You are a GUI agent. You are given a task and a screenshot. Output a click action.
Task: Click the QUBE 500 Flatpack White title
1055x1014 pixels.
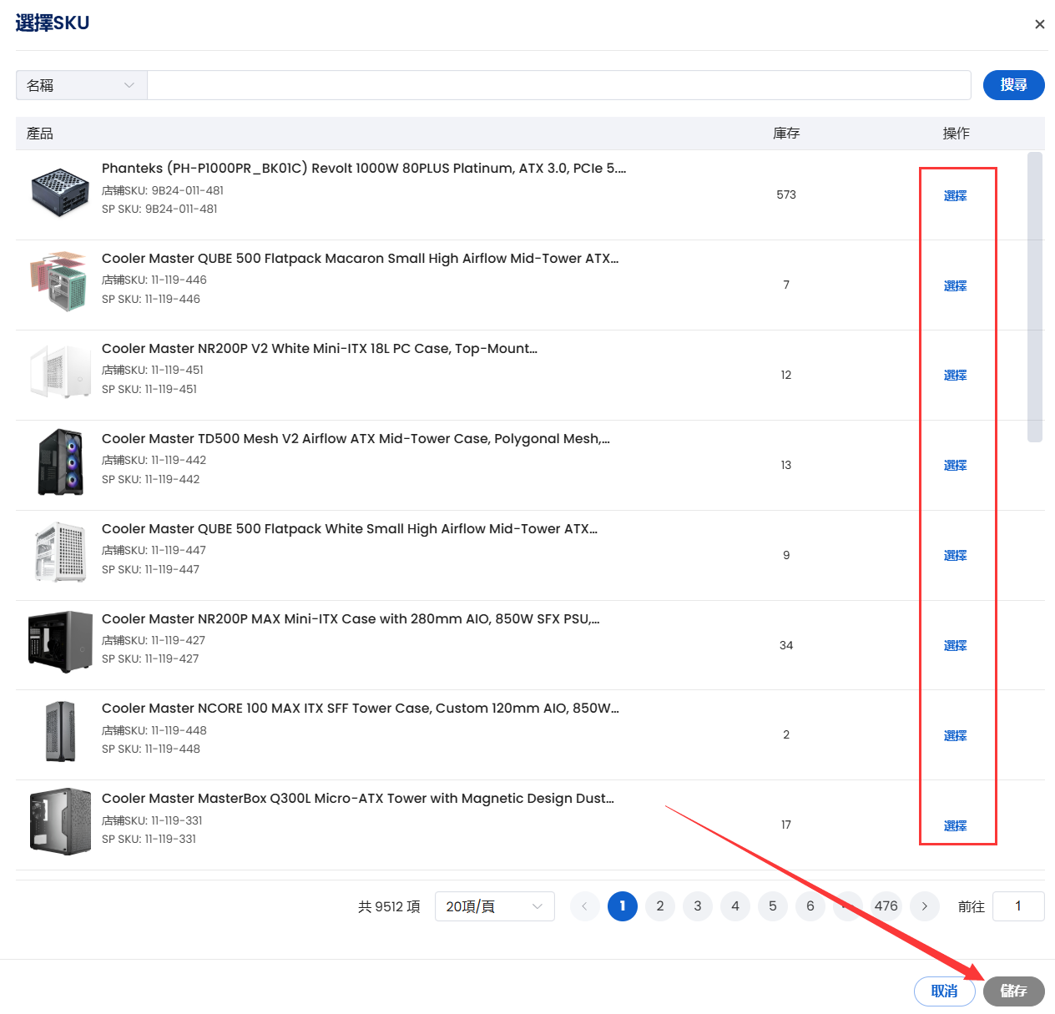[350, 529]
